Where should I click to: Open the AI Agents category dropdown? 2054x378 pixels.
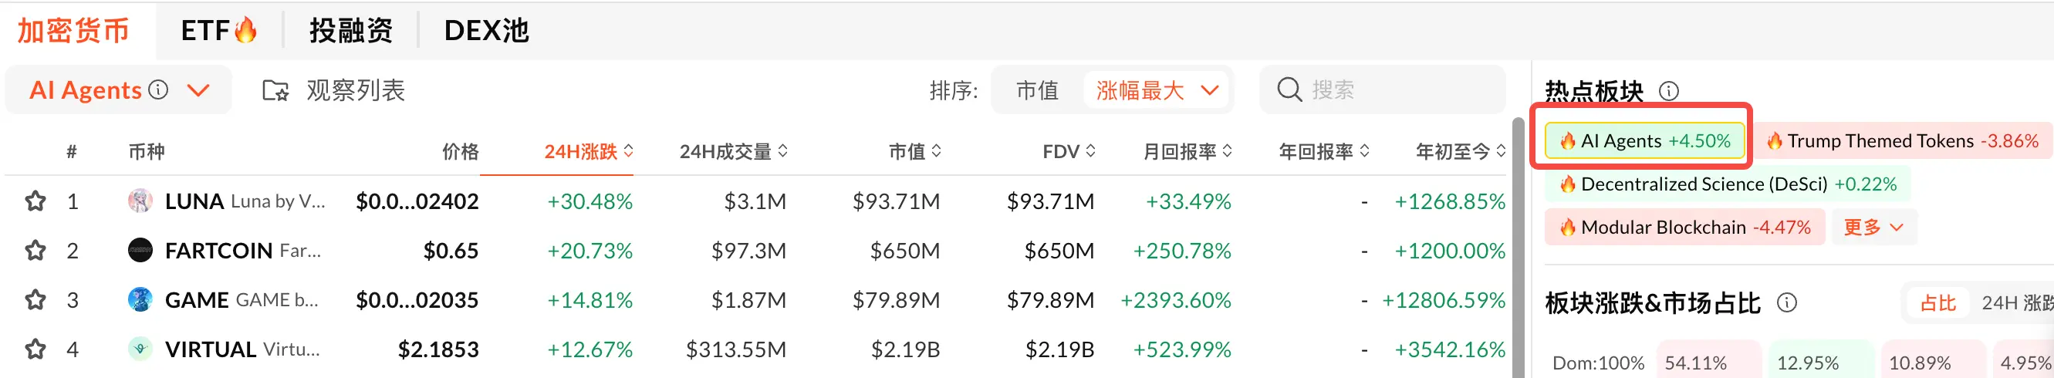pos(198,90)
